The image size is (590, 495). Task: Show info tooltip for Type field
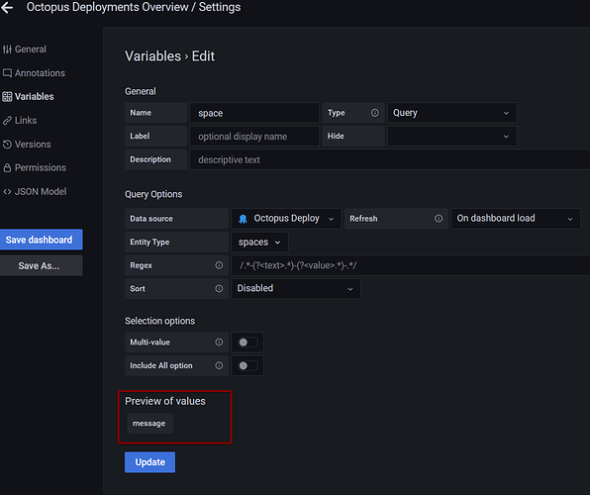[x=375, y=113]
